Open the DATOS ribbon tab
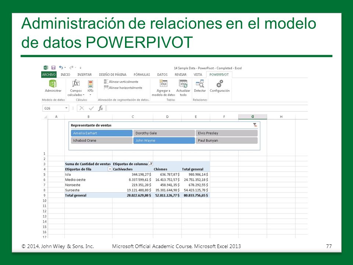 pos(162,75)
